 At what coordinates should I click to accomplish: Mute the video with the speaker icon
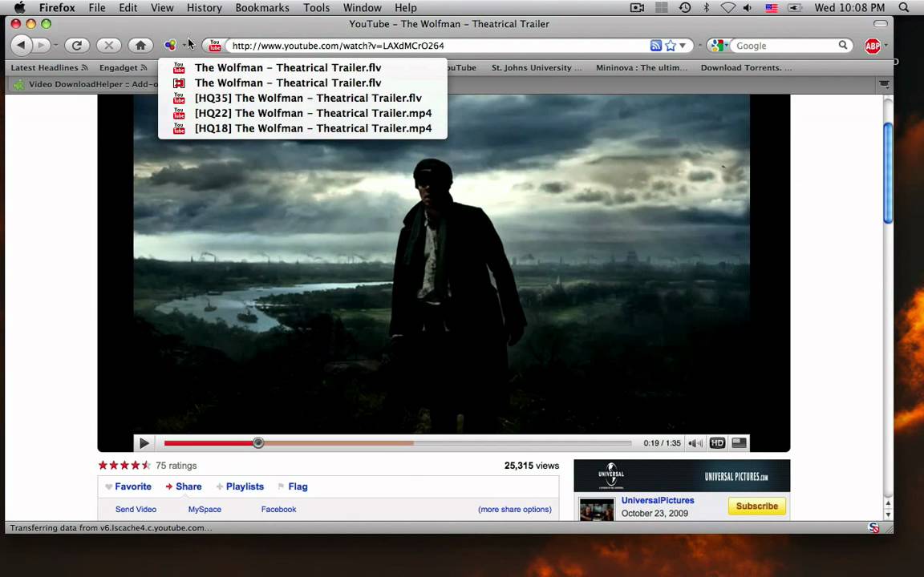coord(695,442)
